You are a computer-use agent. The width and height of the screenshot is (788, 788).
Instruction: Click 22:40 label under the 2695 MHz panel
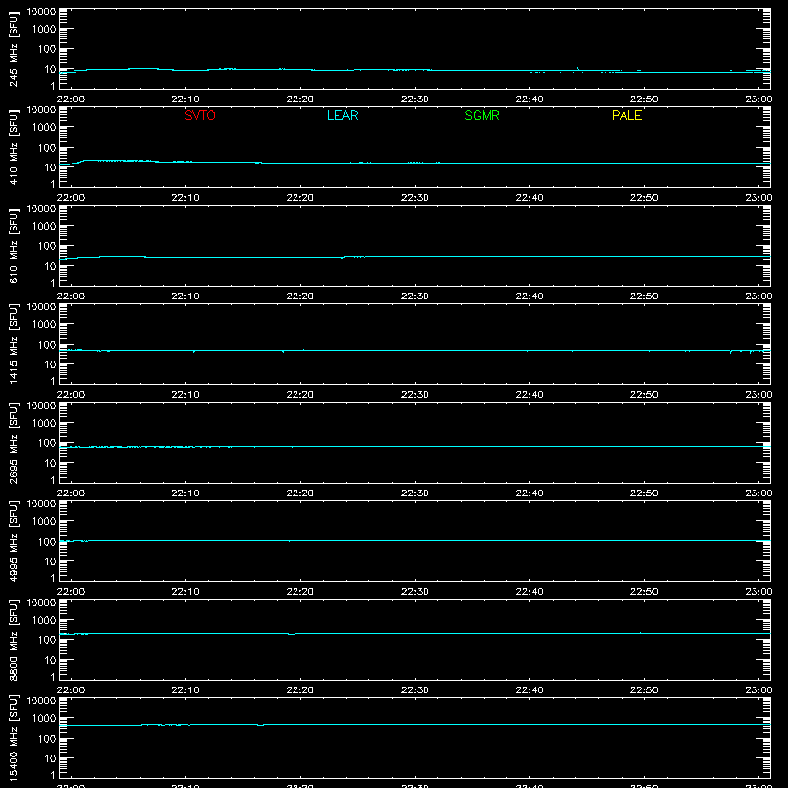coord(529,493)
